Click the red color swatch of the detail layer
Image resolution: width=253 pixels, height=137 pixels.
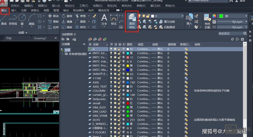tap(128, 103)
